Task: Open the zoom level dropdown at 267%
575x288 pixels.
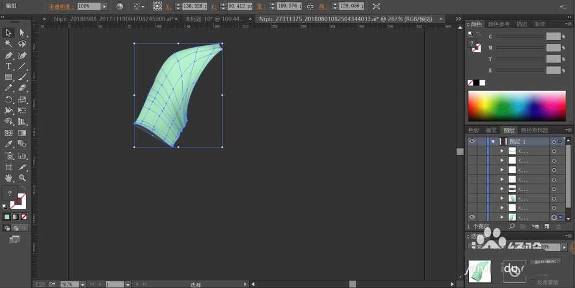Action: pos(83,284)
